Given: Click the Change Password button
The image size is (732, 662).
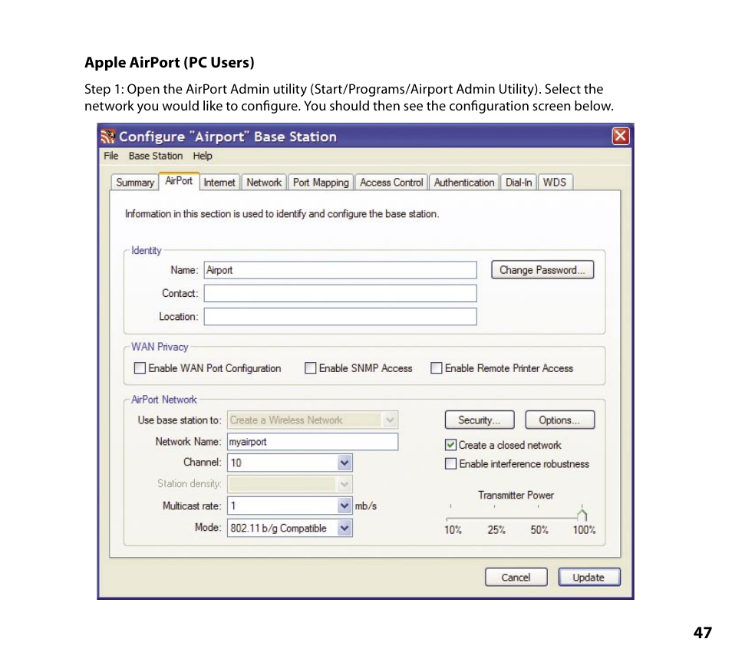Looking at the screenshot, I should [x=542, y=270].
